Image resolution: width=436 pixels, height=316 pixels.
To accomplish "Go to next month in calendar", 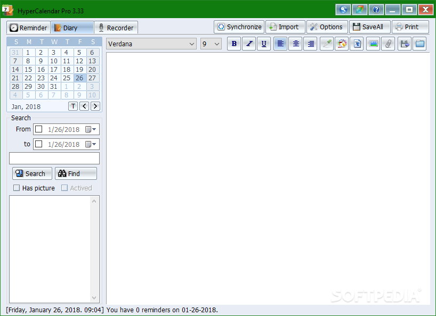I will (x=95, y=106).
